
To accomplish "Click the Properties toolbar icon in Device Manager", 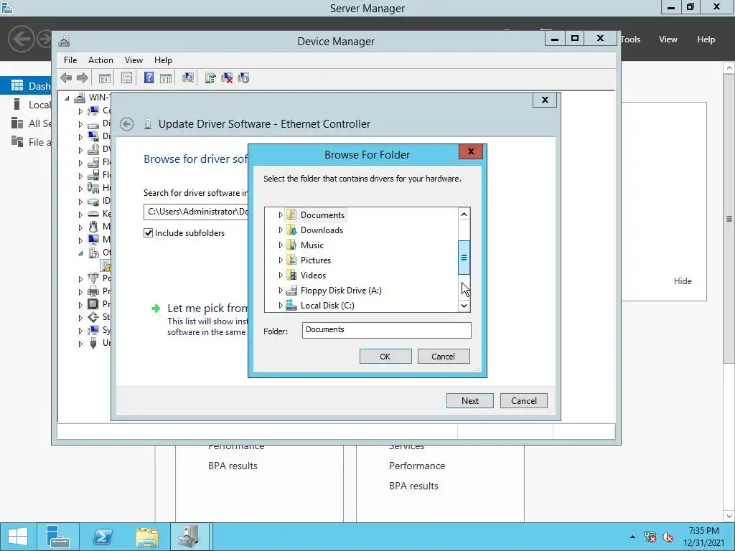I will [126, 77].
